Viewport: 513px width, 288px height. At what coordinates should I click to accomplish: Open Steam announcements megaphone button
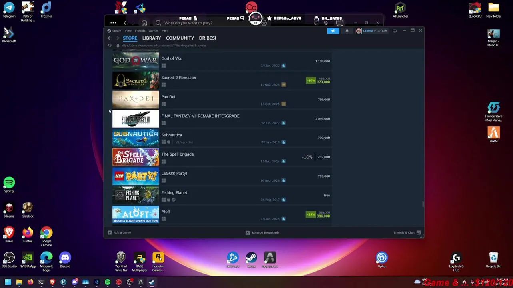pos(333,31)
